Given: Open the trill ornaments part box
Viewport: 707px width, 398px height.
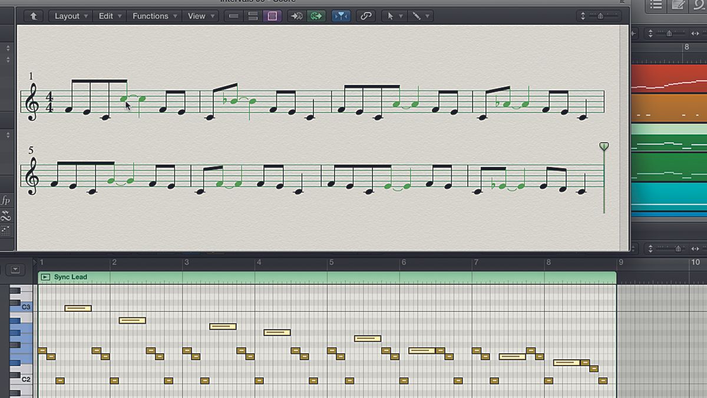Looking at the screenshot, I should coord(6,215).
